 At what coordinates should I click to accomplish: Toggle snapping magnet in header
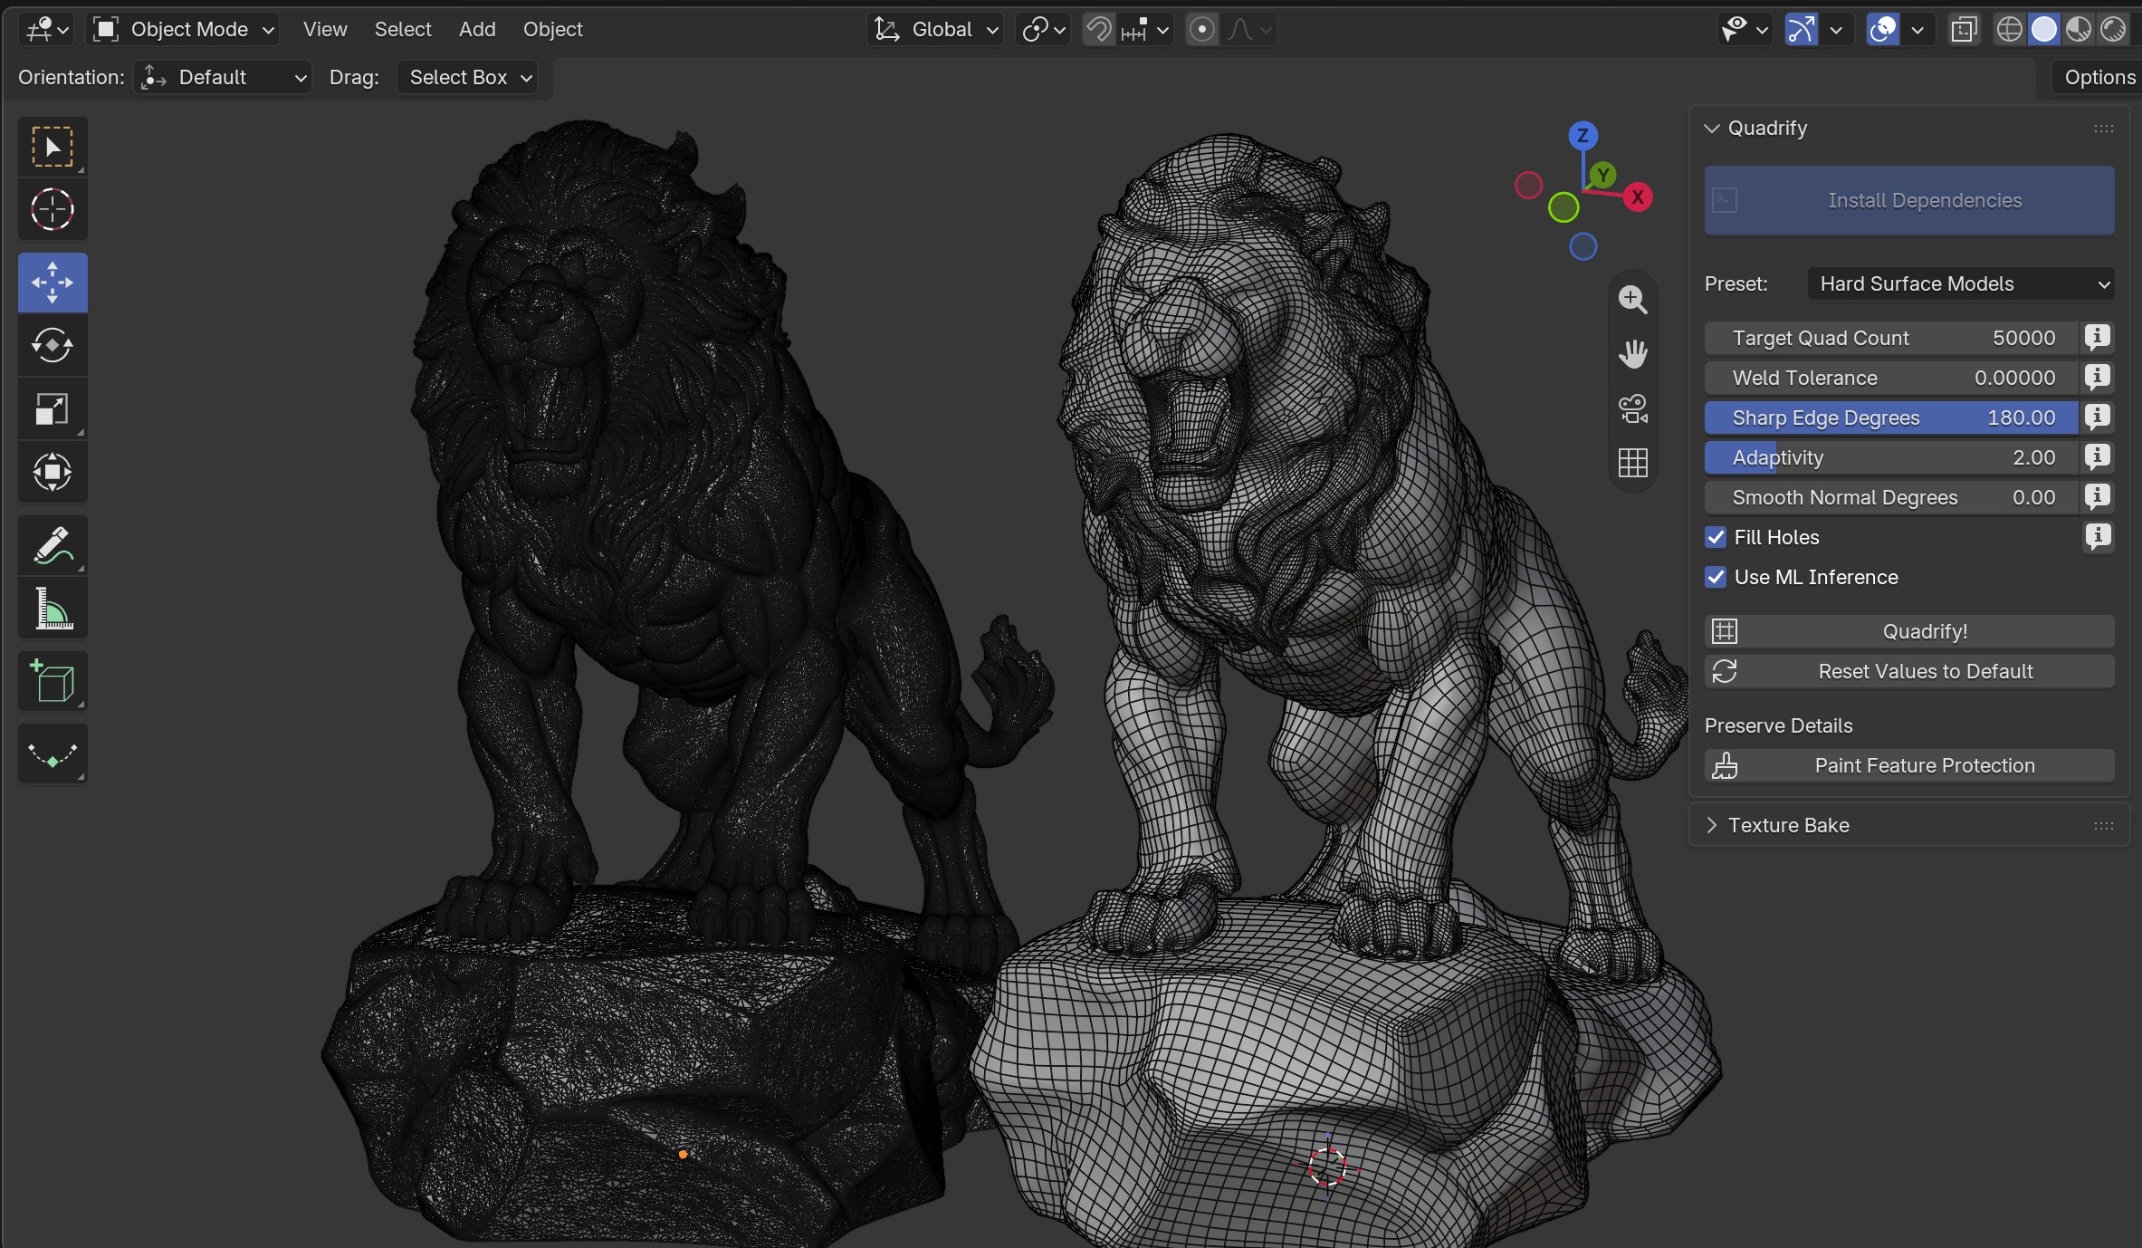1098,30
